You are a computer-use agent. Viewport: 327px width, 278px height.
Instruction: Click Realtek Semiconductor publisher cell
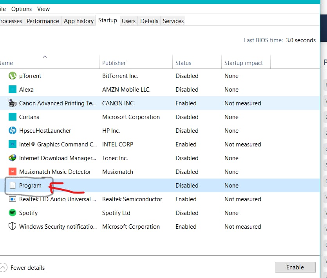[x=132, y=199]
